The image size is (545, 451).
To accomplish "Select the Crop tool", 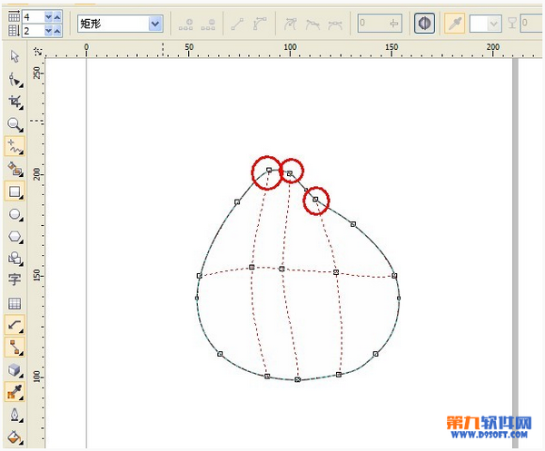I will [15, 102].
